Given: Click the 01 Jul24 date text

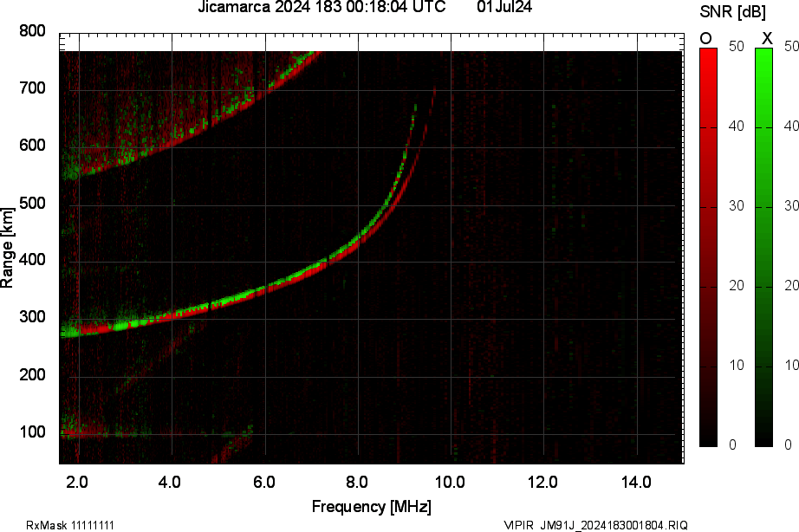Looking at the screenshot, I should coord(504,10).
